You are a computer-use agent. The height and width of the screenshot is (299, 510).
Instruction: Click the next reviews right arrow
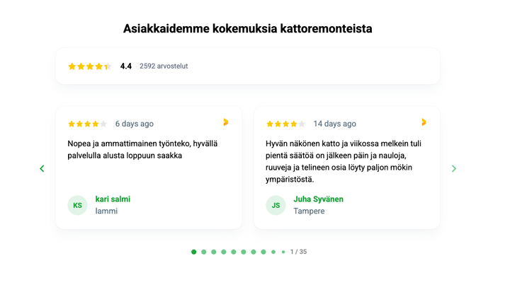(454, 168)
